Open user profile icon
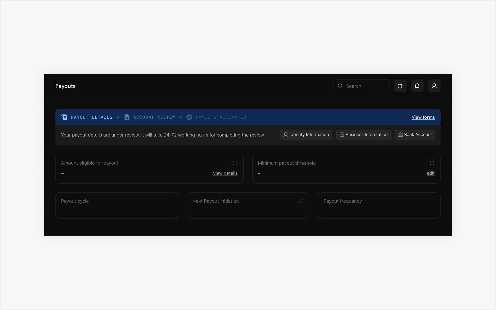 [434, 86]
